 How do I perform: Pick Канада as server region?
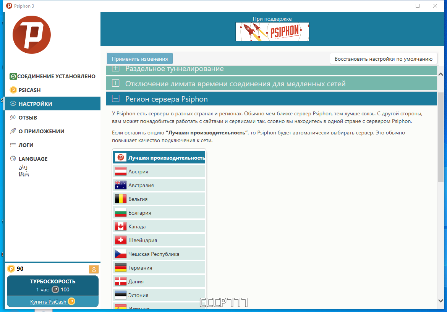pyautogui.click(x=159, y=226)
